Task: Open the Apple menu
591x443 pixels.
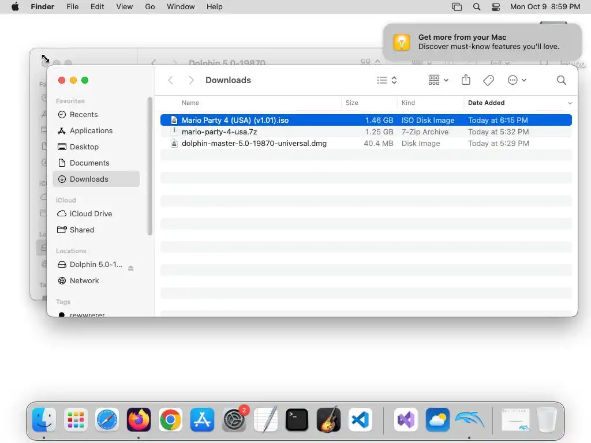Action: tap(15, 7)
